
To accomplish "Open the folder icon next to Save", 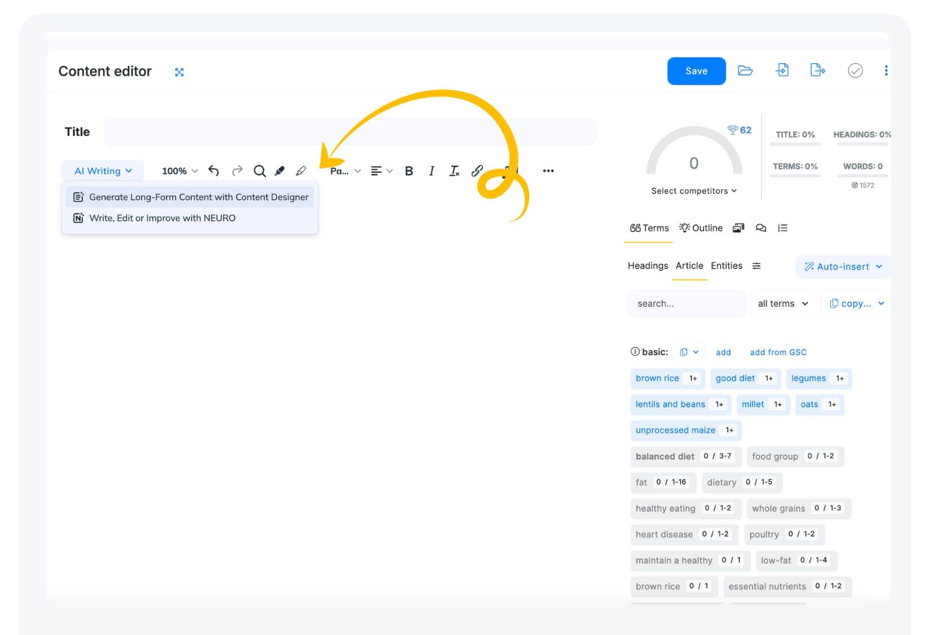I will coord(745,70).
